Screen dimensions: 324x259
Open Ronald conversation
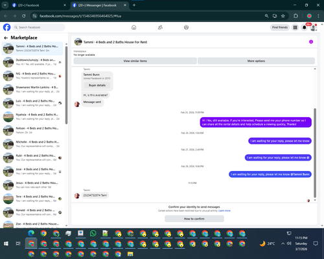32,212
